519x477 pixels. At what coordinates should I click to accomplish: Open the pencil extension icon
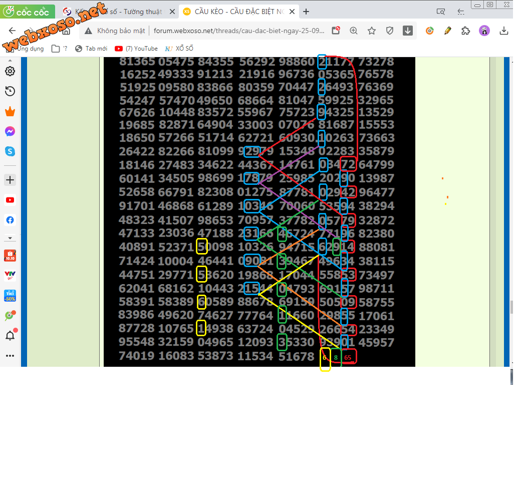click(448, 31)
